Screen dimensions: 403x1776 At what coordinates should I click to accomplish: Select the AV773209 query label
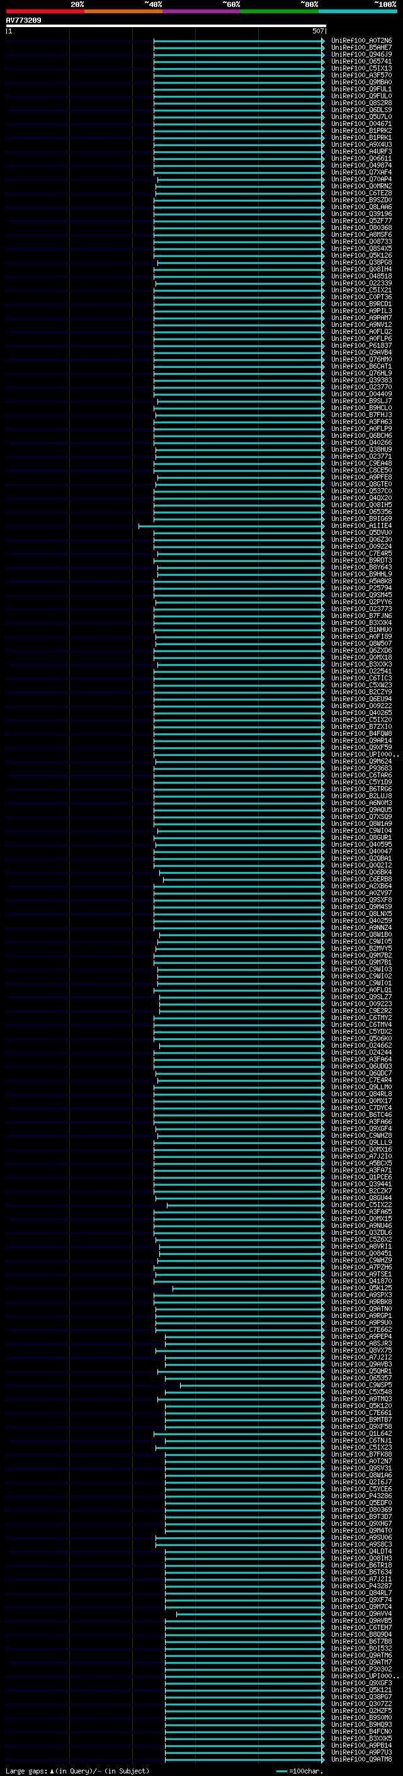click(x=23, y=21)
